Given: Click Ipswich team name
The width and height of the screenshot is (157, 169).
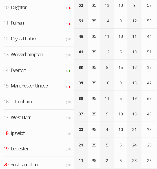Looking at the screenshot, I should coord(18,133).
